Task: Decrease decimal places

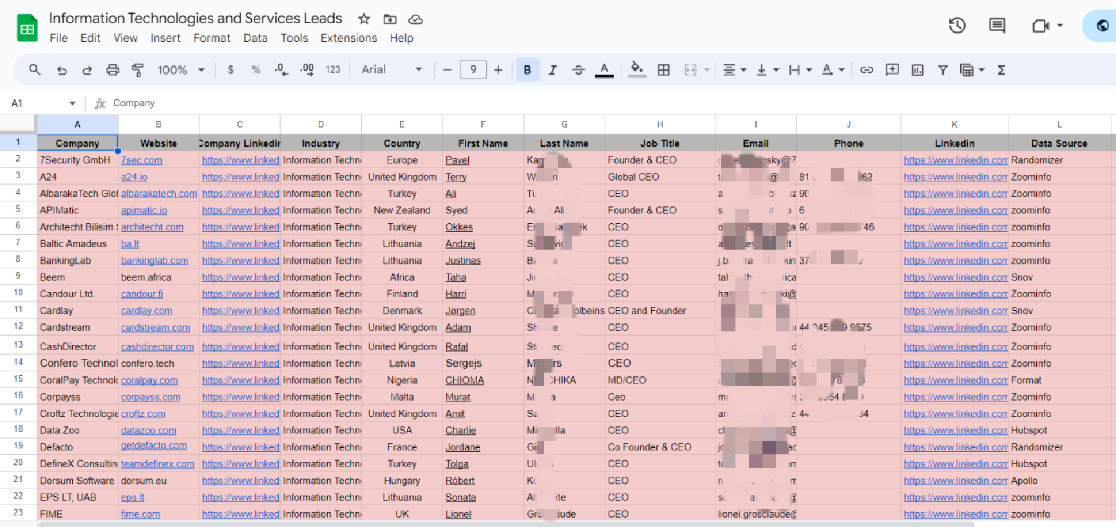Action: [x=281, y=69]
